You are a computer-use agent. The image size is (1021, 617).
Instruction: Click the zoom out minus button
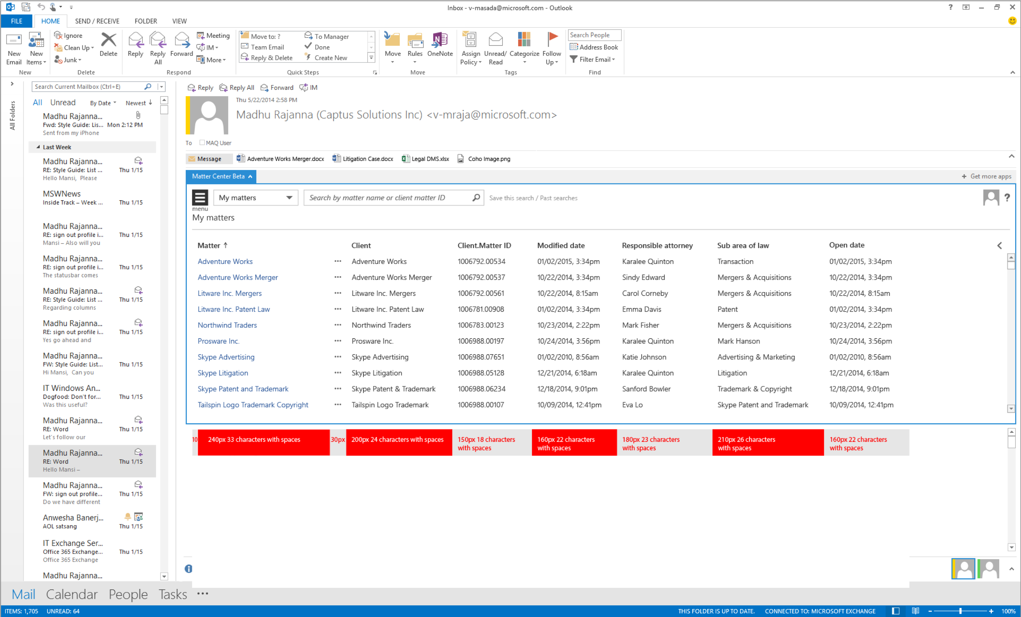[930, 611]
